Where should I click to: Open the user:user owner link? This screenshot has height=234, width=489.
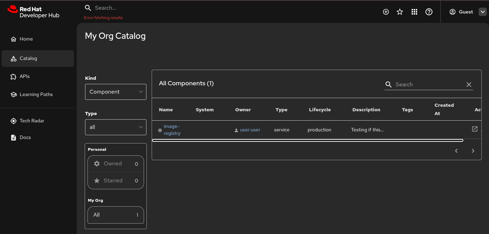coord(250,130)
